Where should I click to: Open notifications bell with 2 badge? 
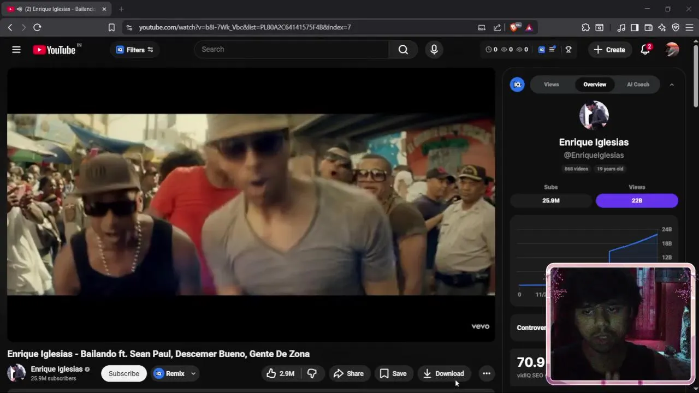(x=645, y=50)
